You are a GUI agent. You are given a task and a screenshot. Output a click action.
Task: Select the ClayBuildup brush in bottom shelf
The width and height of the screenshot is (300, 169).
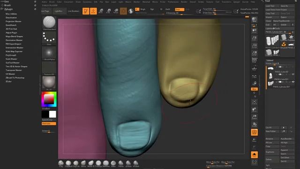(x=68, y=164)
